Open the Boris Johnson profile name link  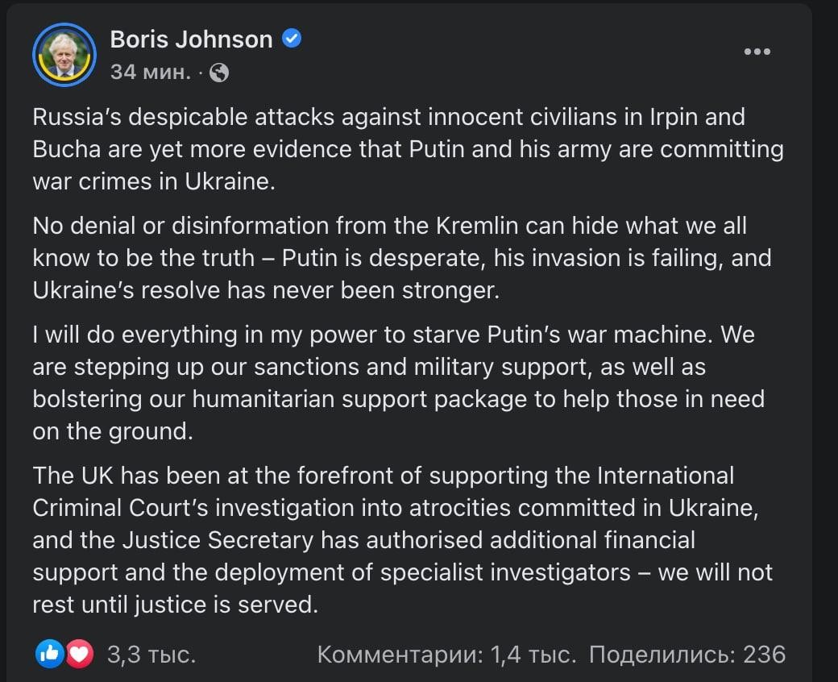coord(191,39)
